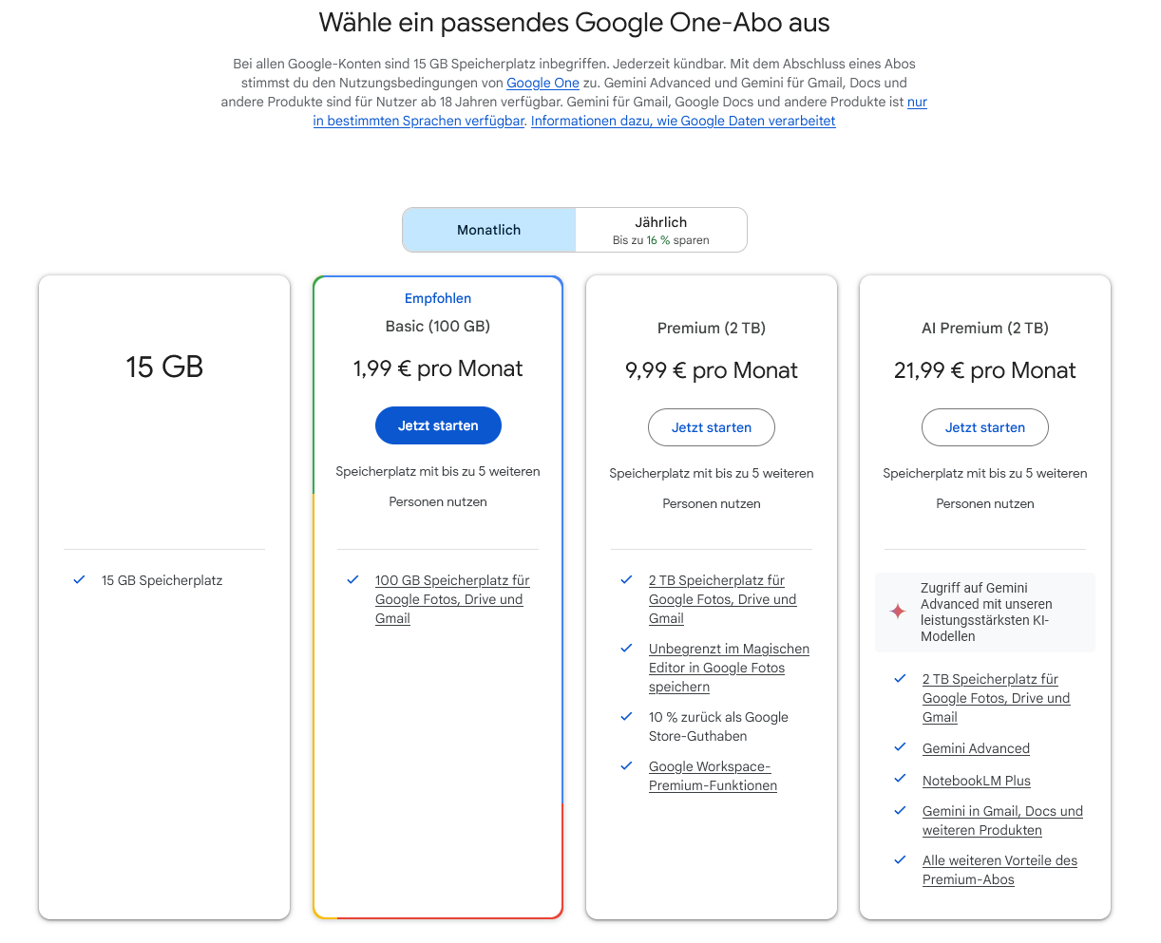The image size is (1161, 943).
Task: Open Google Workspace-Premium-Funktionen details
Action: pyautogui.click(x=713, y=776)
